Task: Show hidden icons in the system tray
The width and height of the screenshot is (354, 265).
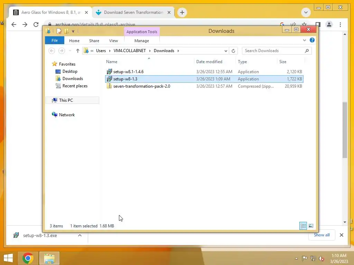Action: 296,258
